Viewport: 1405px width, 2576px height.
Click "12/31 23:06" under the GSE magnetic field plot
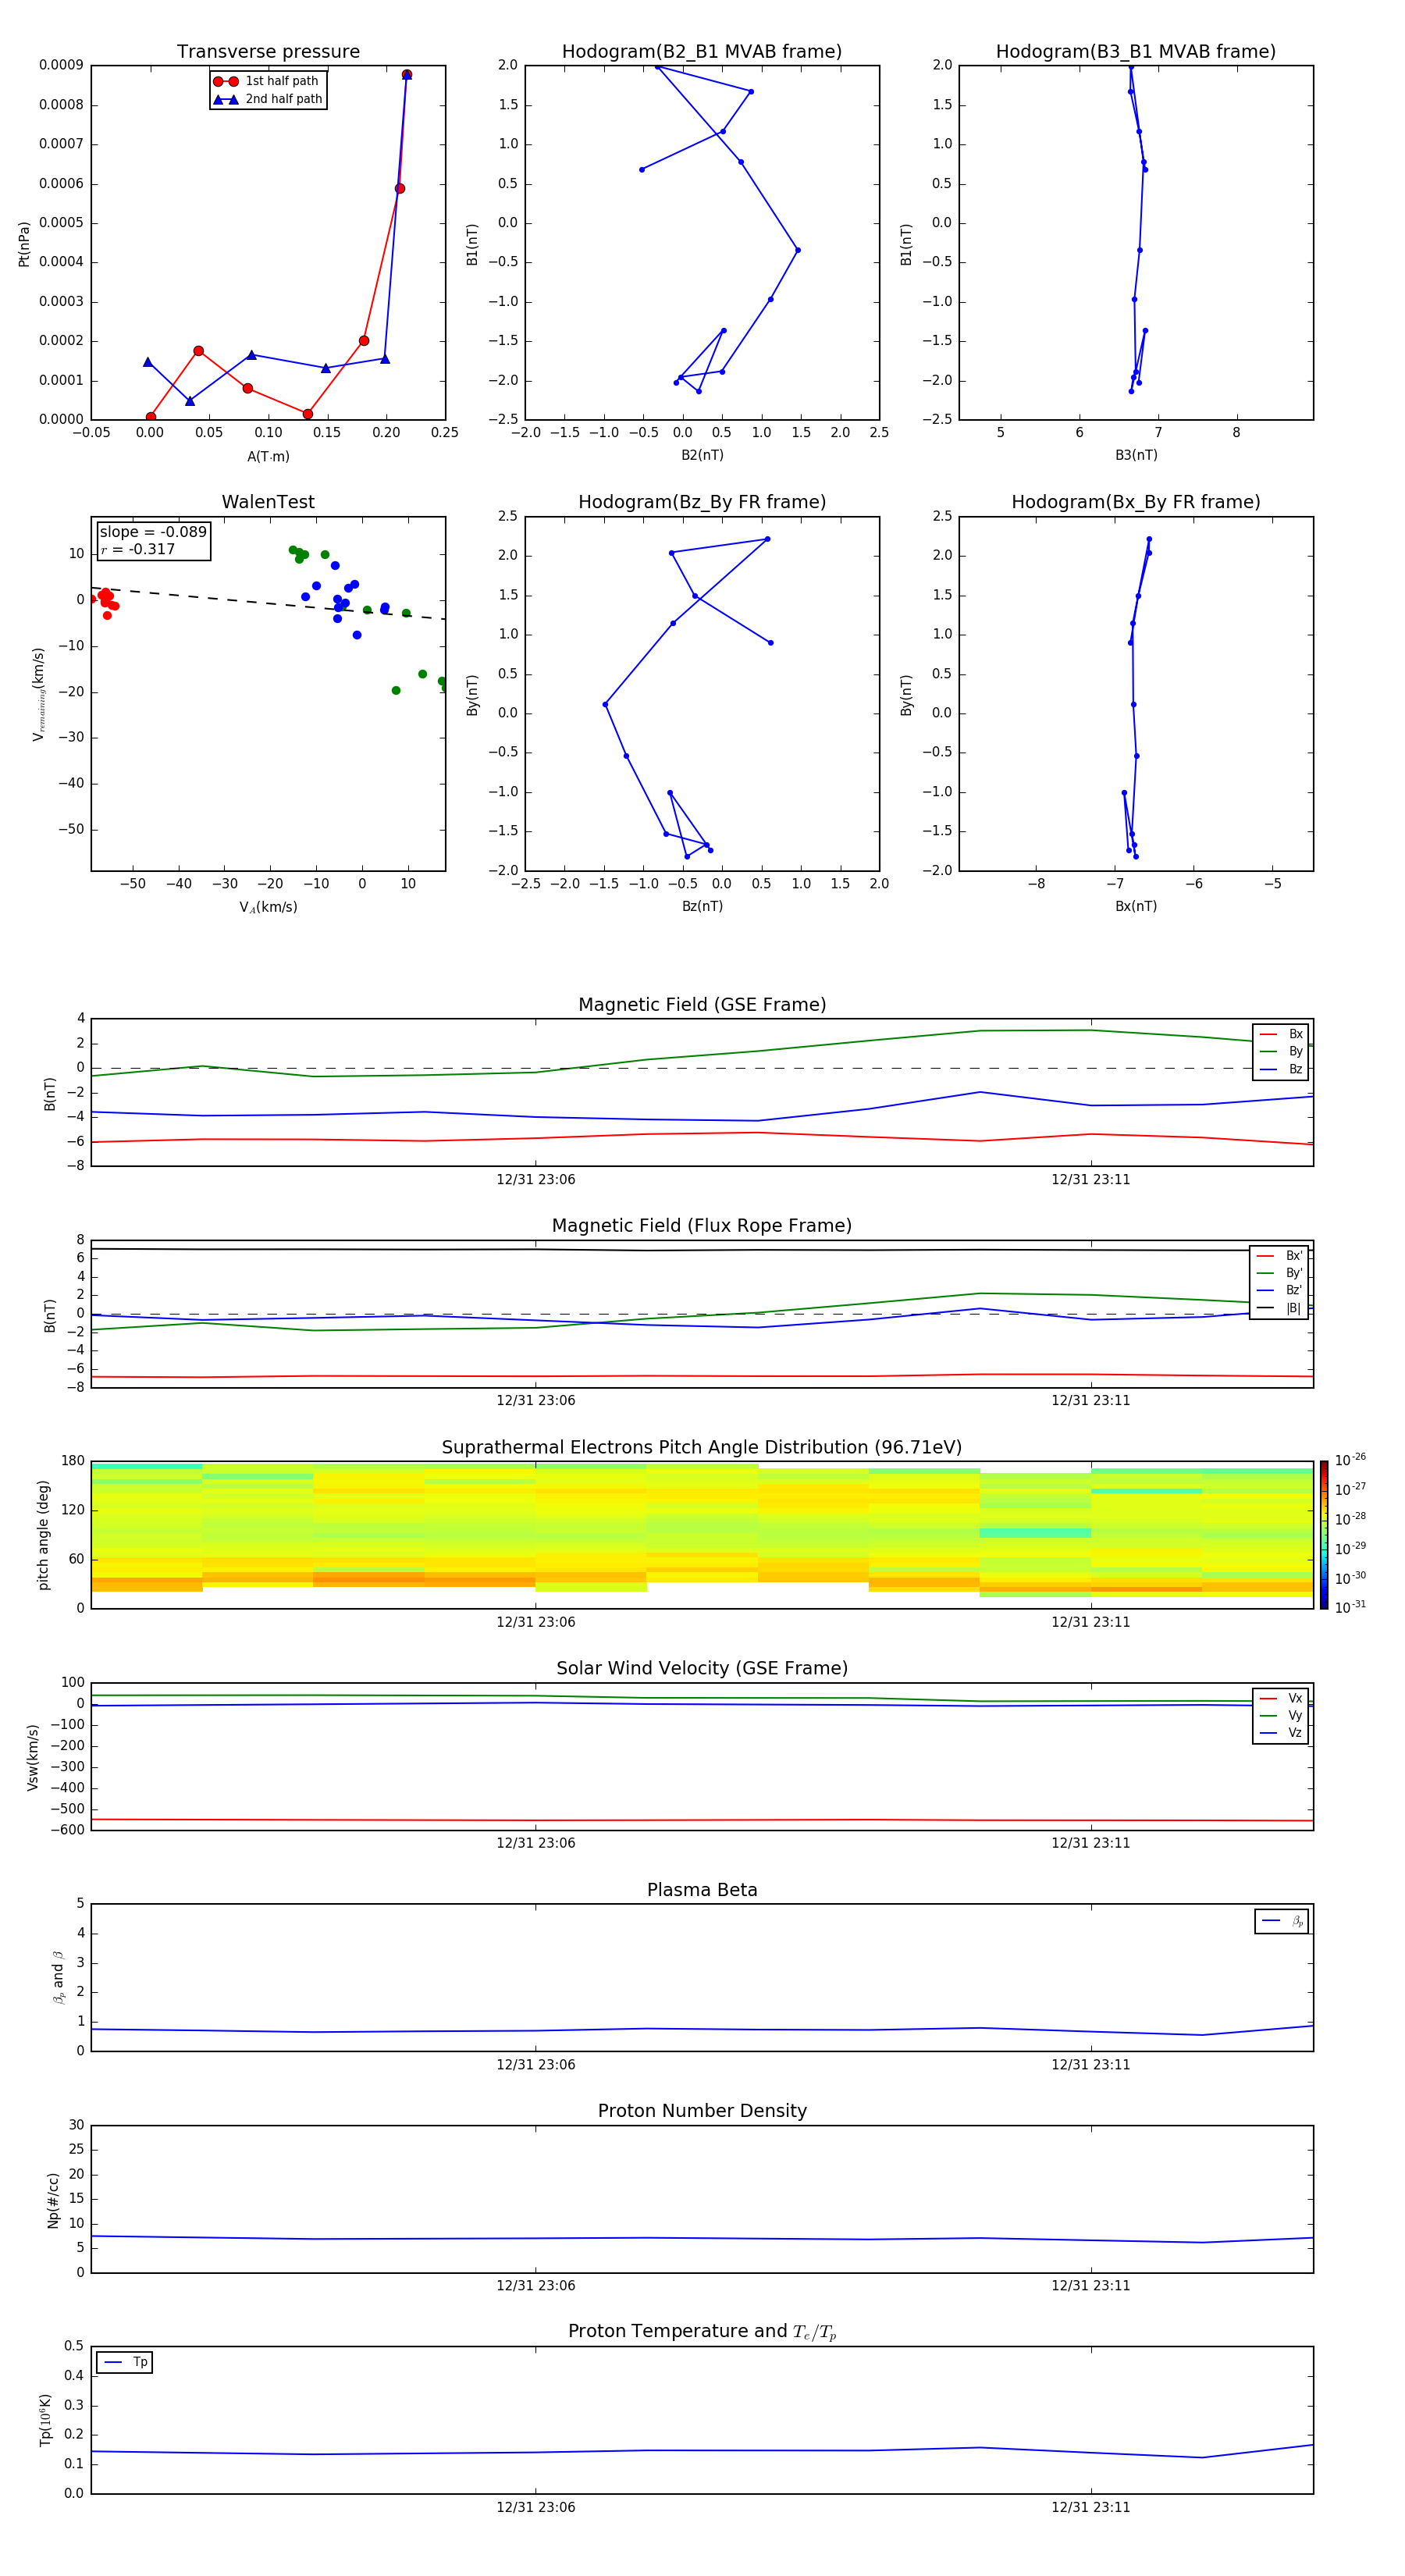[536, 1180]
